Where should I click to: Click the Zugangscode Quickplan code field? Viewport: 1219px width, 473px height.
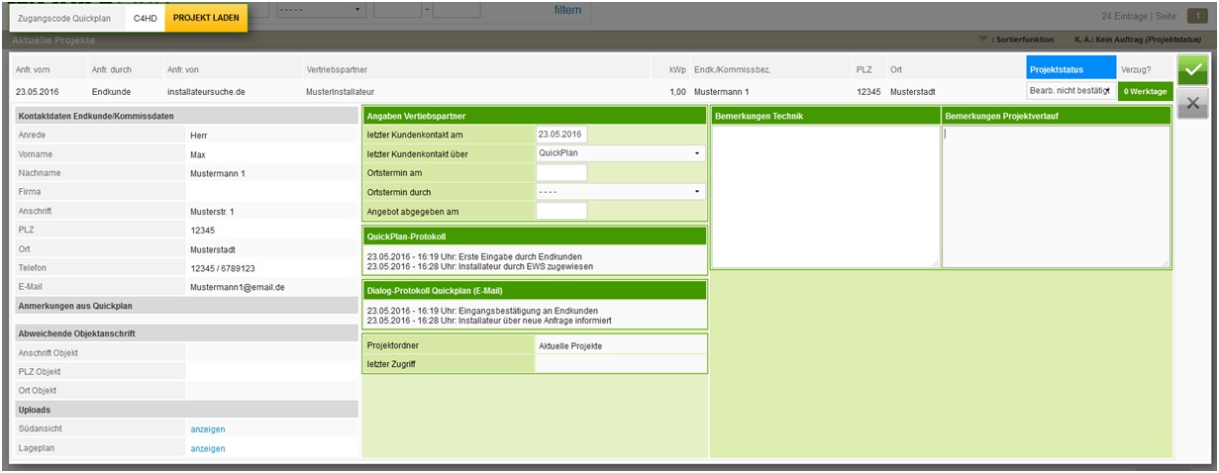pos(146,19)
